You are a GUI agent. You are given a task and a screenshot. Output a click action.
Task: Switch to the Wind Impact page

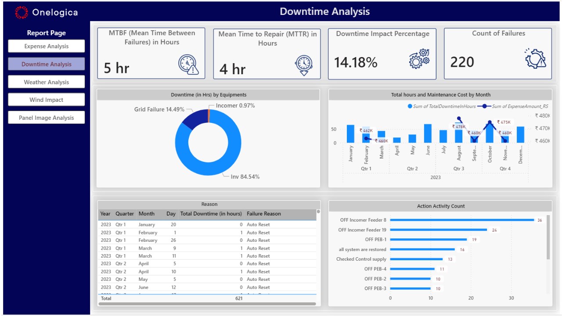coord(47,100)
